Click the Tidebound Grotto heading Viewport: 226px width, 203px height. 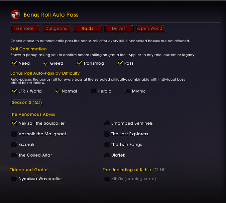(x=29, y=170)
